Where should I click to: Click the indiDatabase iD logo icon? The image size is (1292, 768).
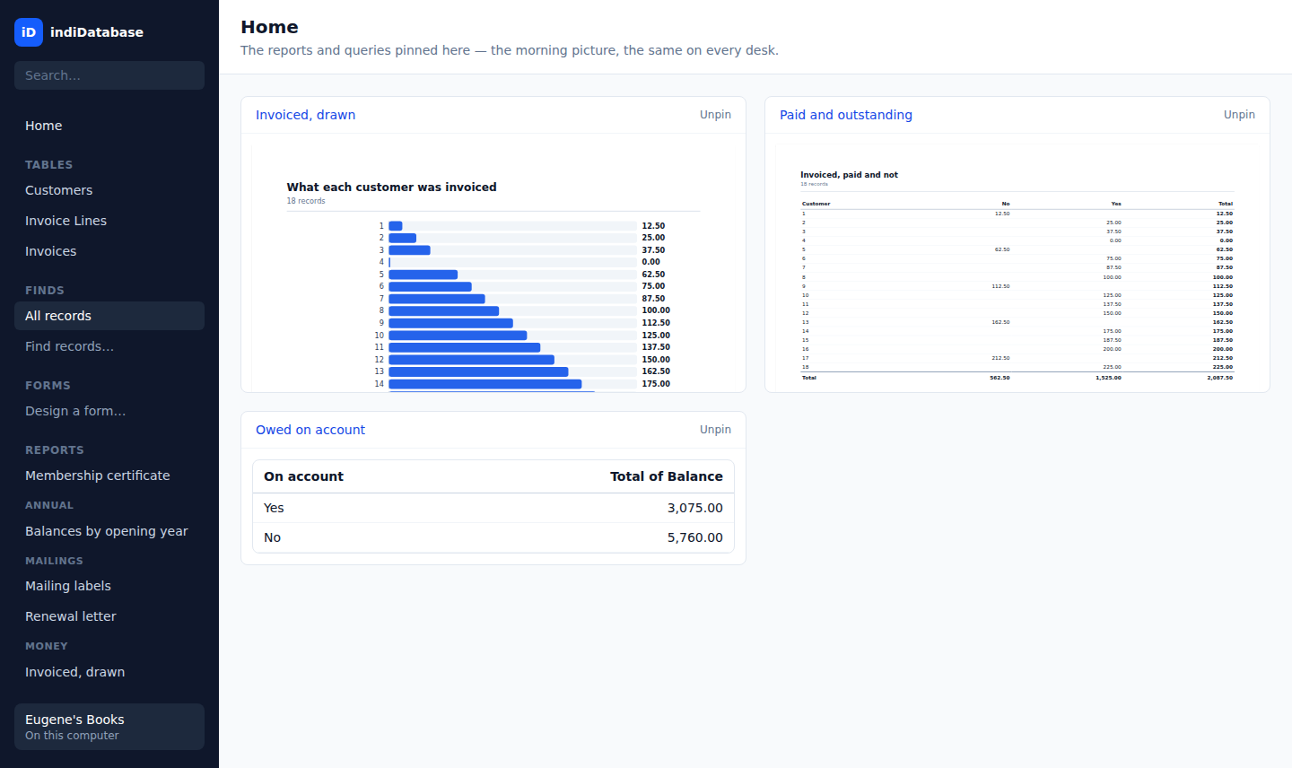point(29,32)
